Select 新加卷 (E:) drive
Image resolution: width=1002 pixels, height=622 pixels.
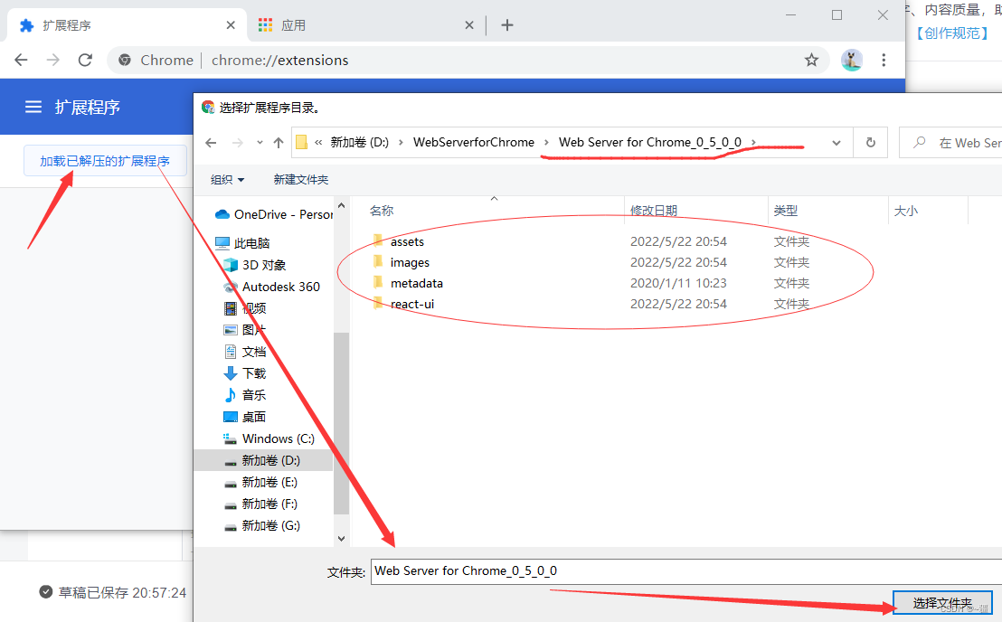pos(261,482)
